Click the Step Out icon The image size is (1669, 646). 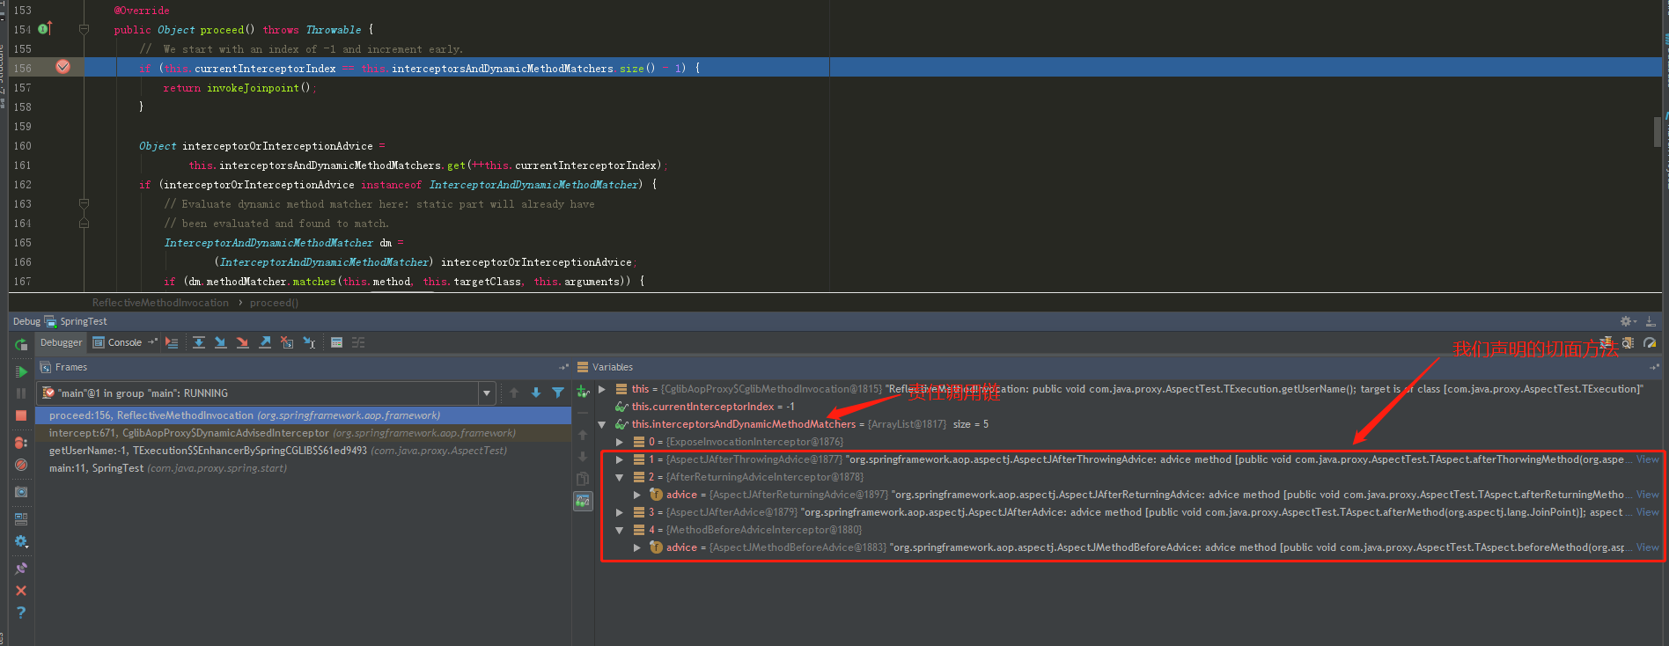265,342
